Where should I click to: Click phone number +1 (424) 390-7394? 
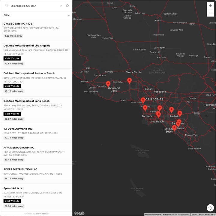click(13, 82)
